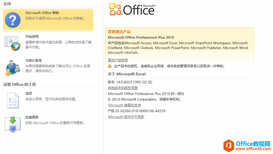Click the www.office26.com watermark URL
Image resolution: width=273 pixels, height=154 pixels.
point(253,149)
